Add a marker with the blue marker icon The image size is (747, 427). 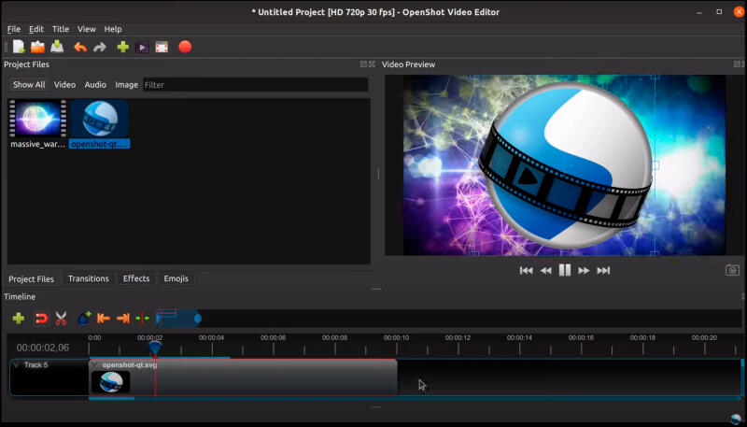pyautogui.click(x=84, y=318)
